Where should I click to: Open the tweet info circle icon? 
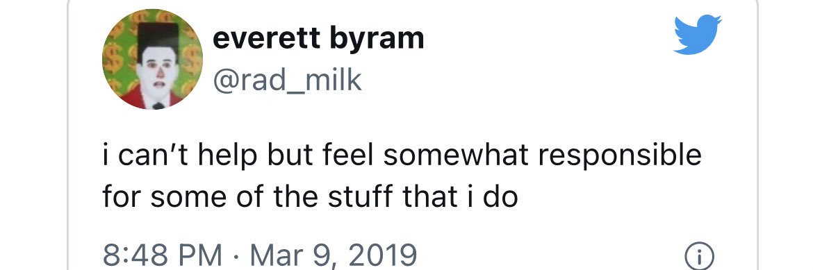(700, 256)
